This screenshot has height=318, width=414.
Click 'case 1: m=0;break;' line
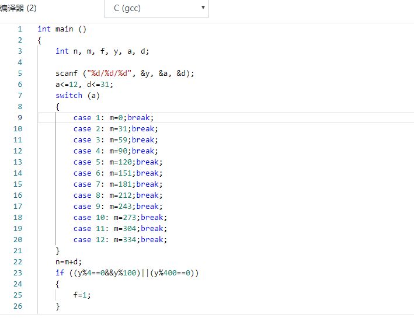pyautogui.click(x=113, y=118)
